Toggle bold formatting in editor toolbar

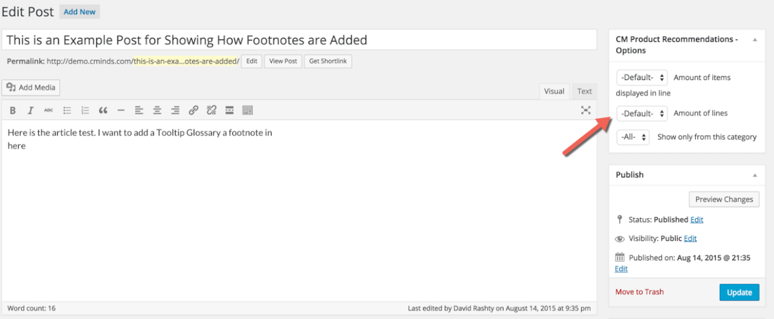[x=12, y=110]
